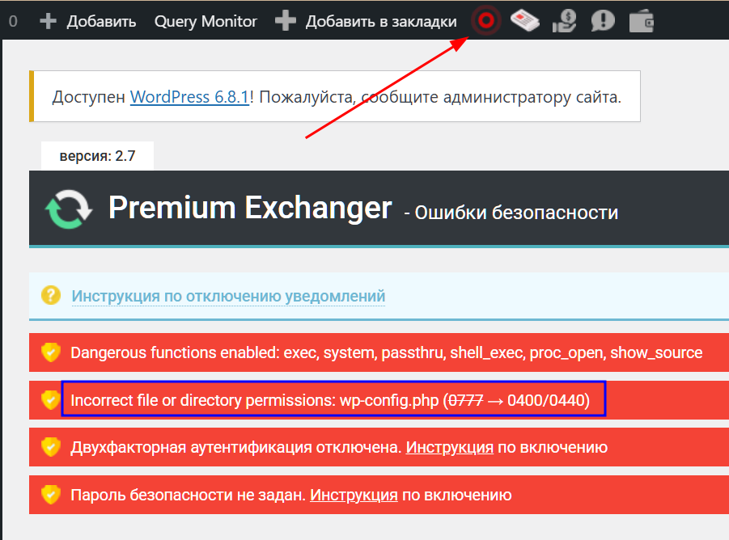The height and width of the screenshot is (540, 729).
Task: Open Инструкция link for Пароль безопасности
Action: coord(354,495)
